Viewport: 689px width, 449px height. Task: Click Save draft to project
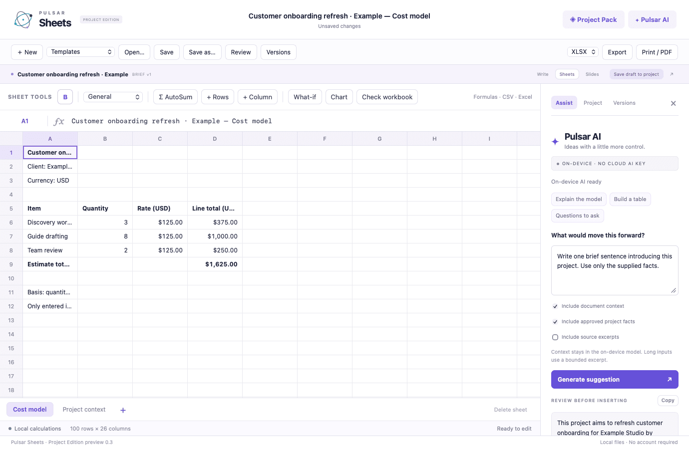pyautogui.click(x=636, y=74)
